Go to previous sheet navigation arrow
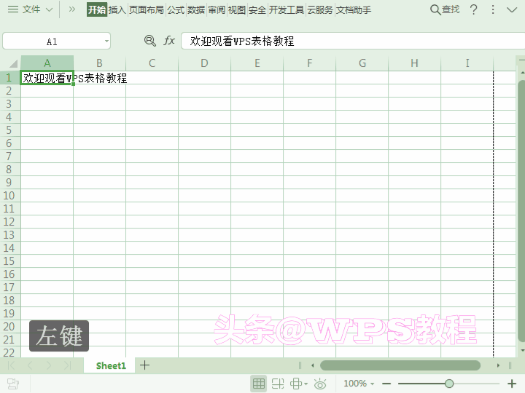525x393 pixels. (x=30, y=365)
